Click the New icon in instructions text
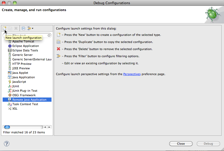Screen dimensions: 224x151 [x=59, y=35]
